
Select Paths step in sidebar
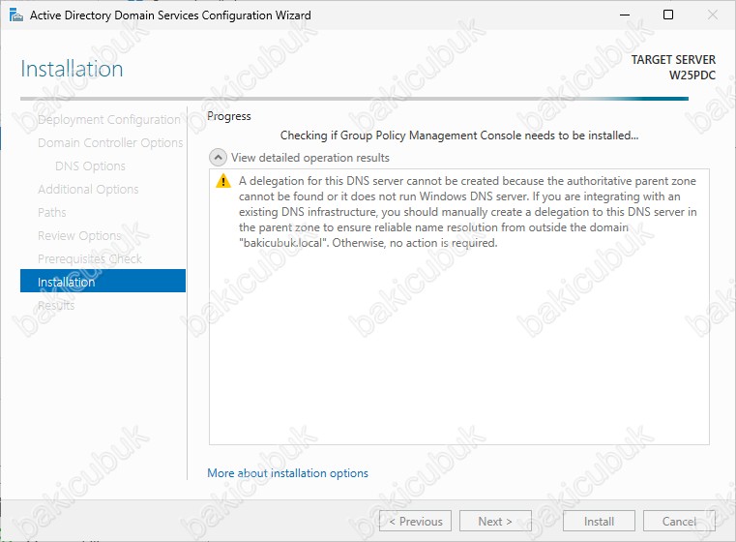tap(51, 212)
